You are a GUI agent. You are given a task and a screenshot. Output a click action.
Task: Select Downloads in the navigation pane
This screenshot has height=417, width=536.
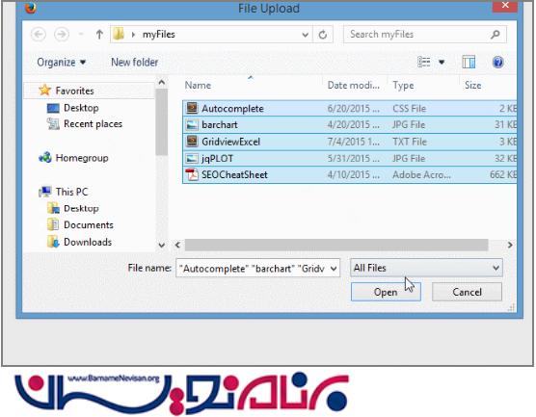88,242
